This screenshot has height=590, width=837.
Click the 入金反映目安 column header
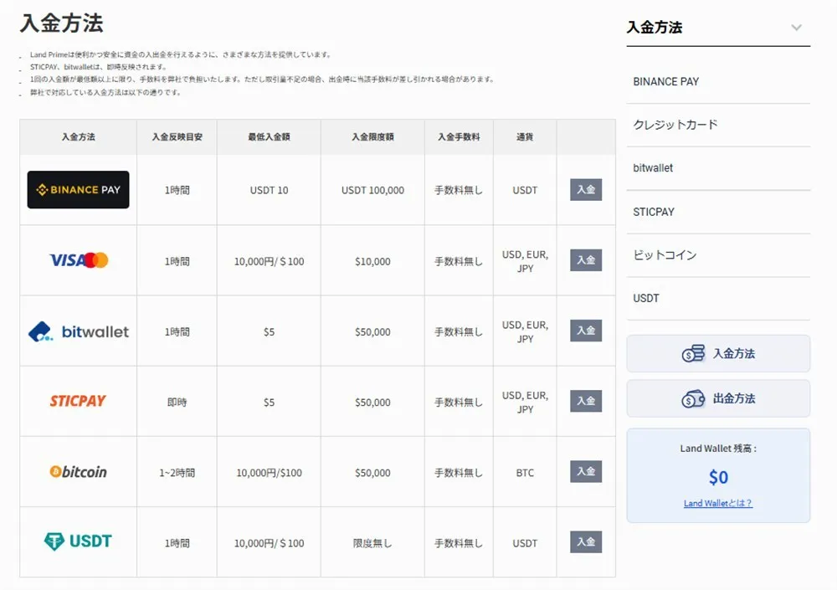click(x=177, y=136)
